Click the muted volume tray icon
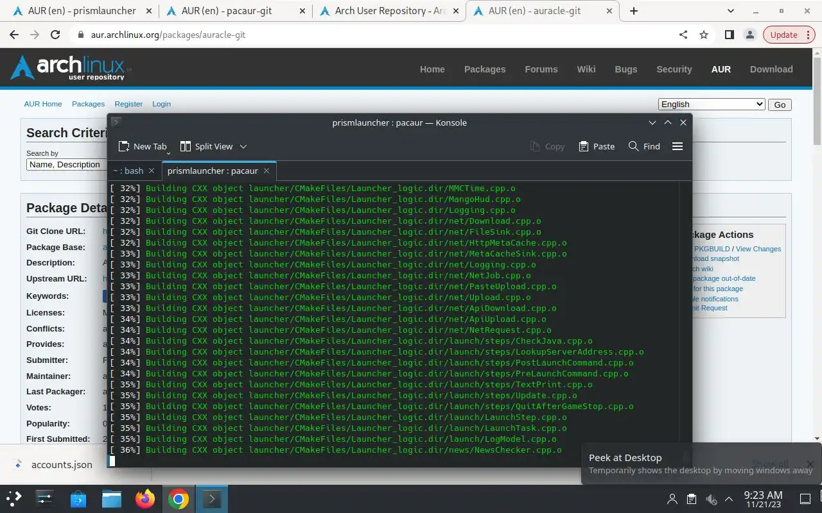 click(710, 499)
